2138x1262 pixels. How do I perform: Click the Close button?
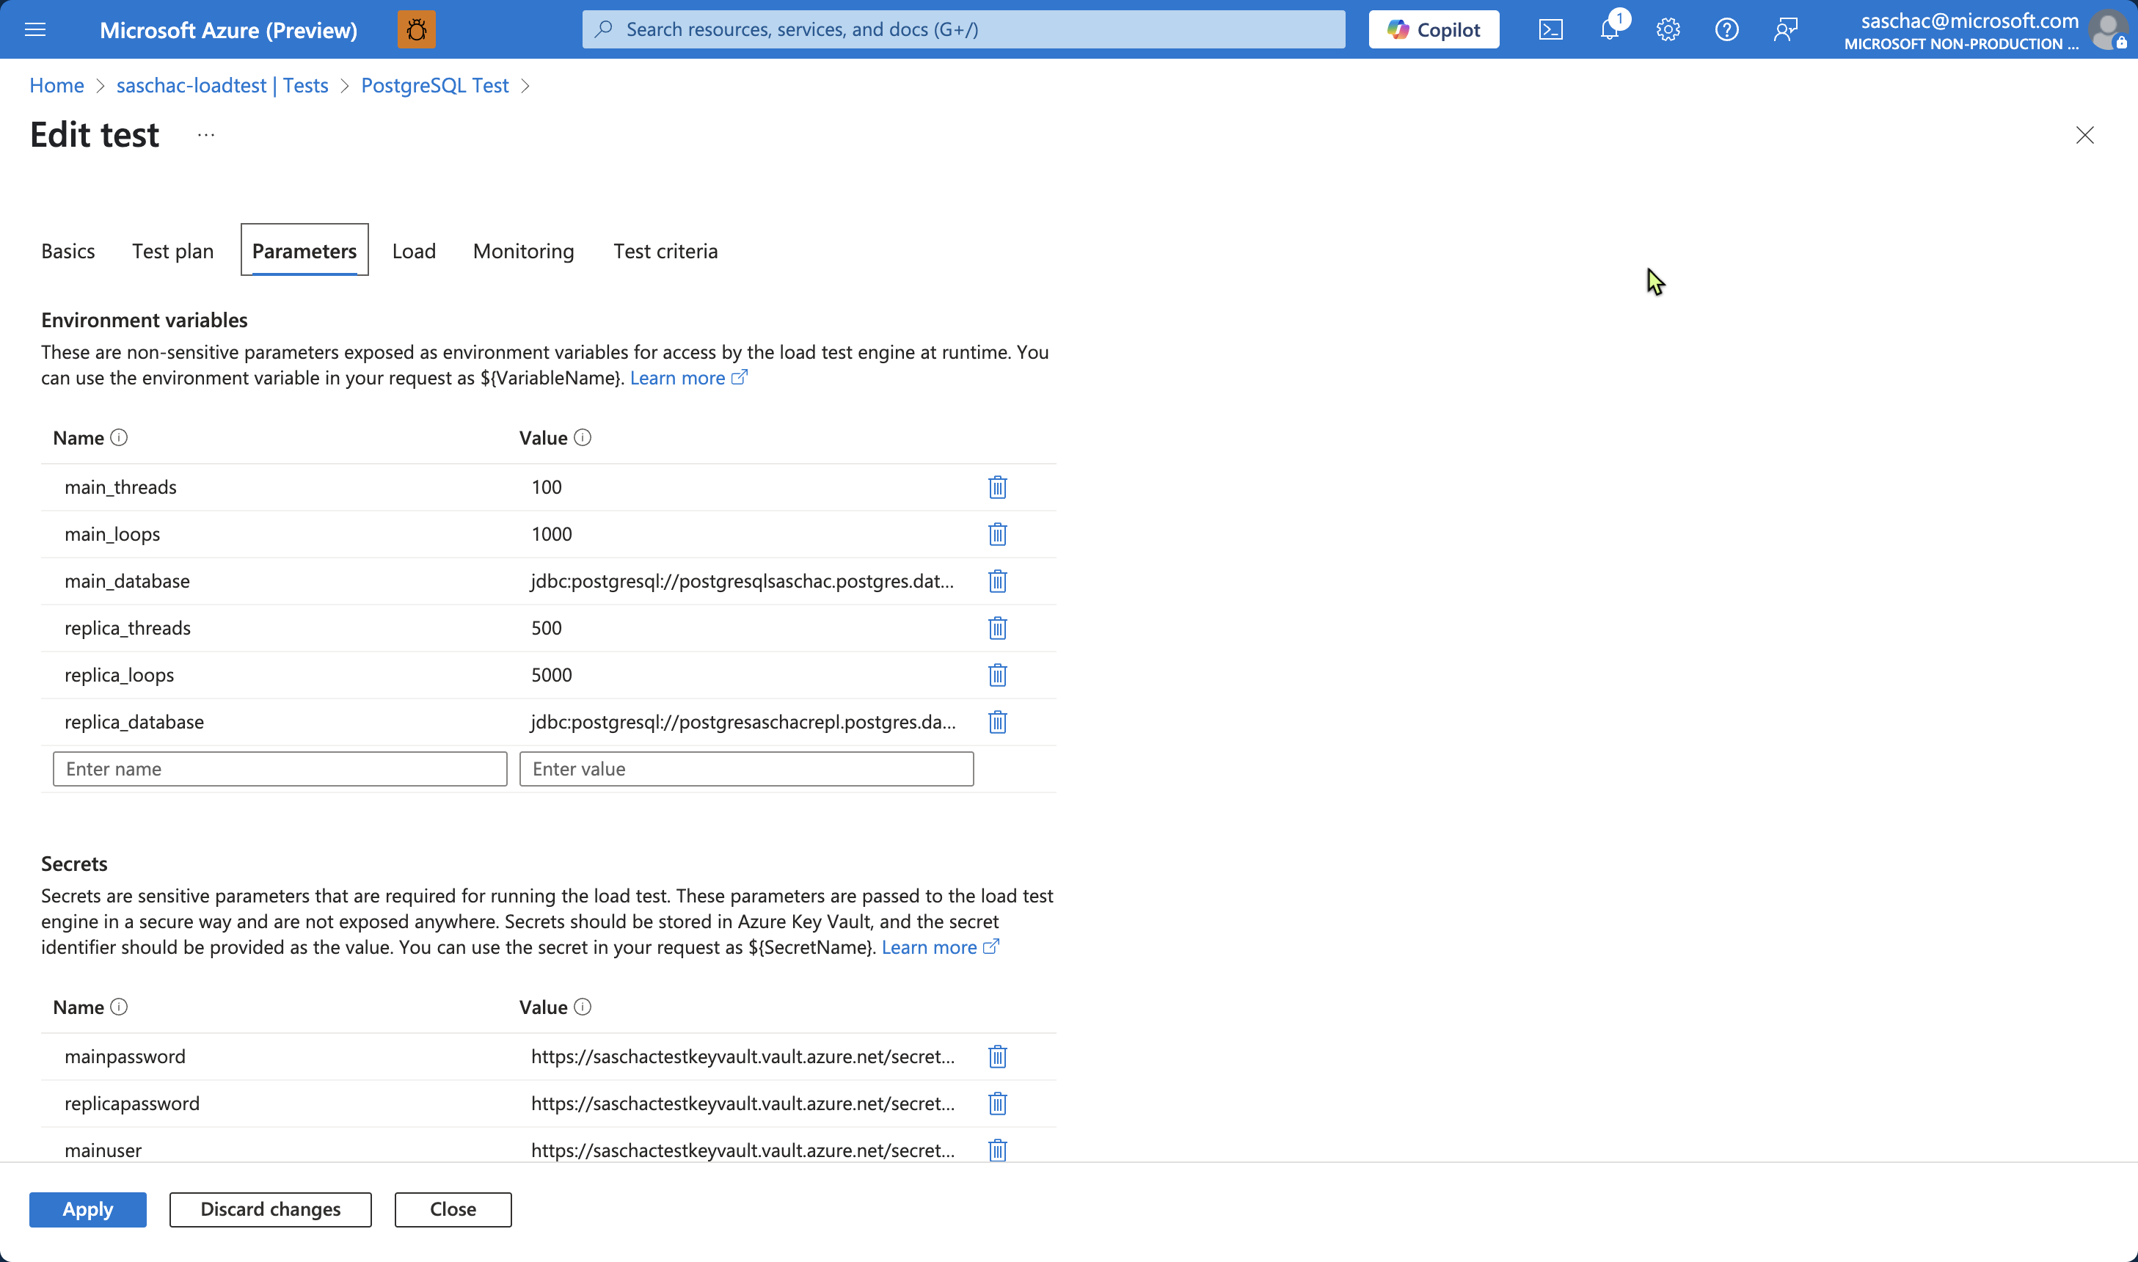pos(453,1209)
